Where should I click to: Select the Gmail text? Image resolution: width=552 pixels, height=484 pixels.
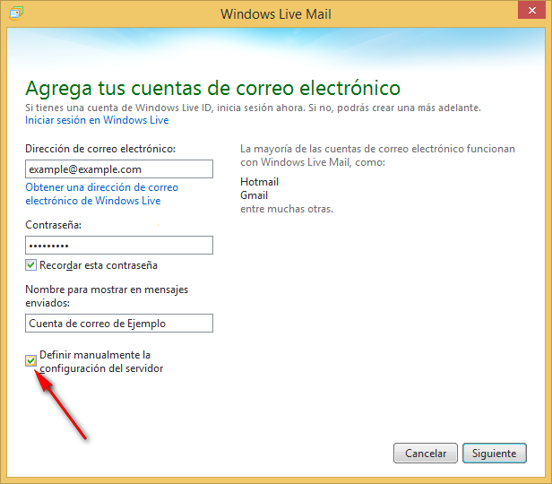[x=254, y=195]
